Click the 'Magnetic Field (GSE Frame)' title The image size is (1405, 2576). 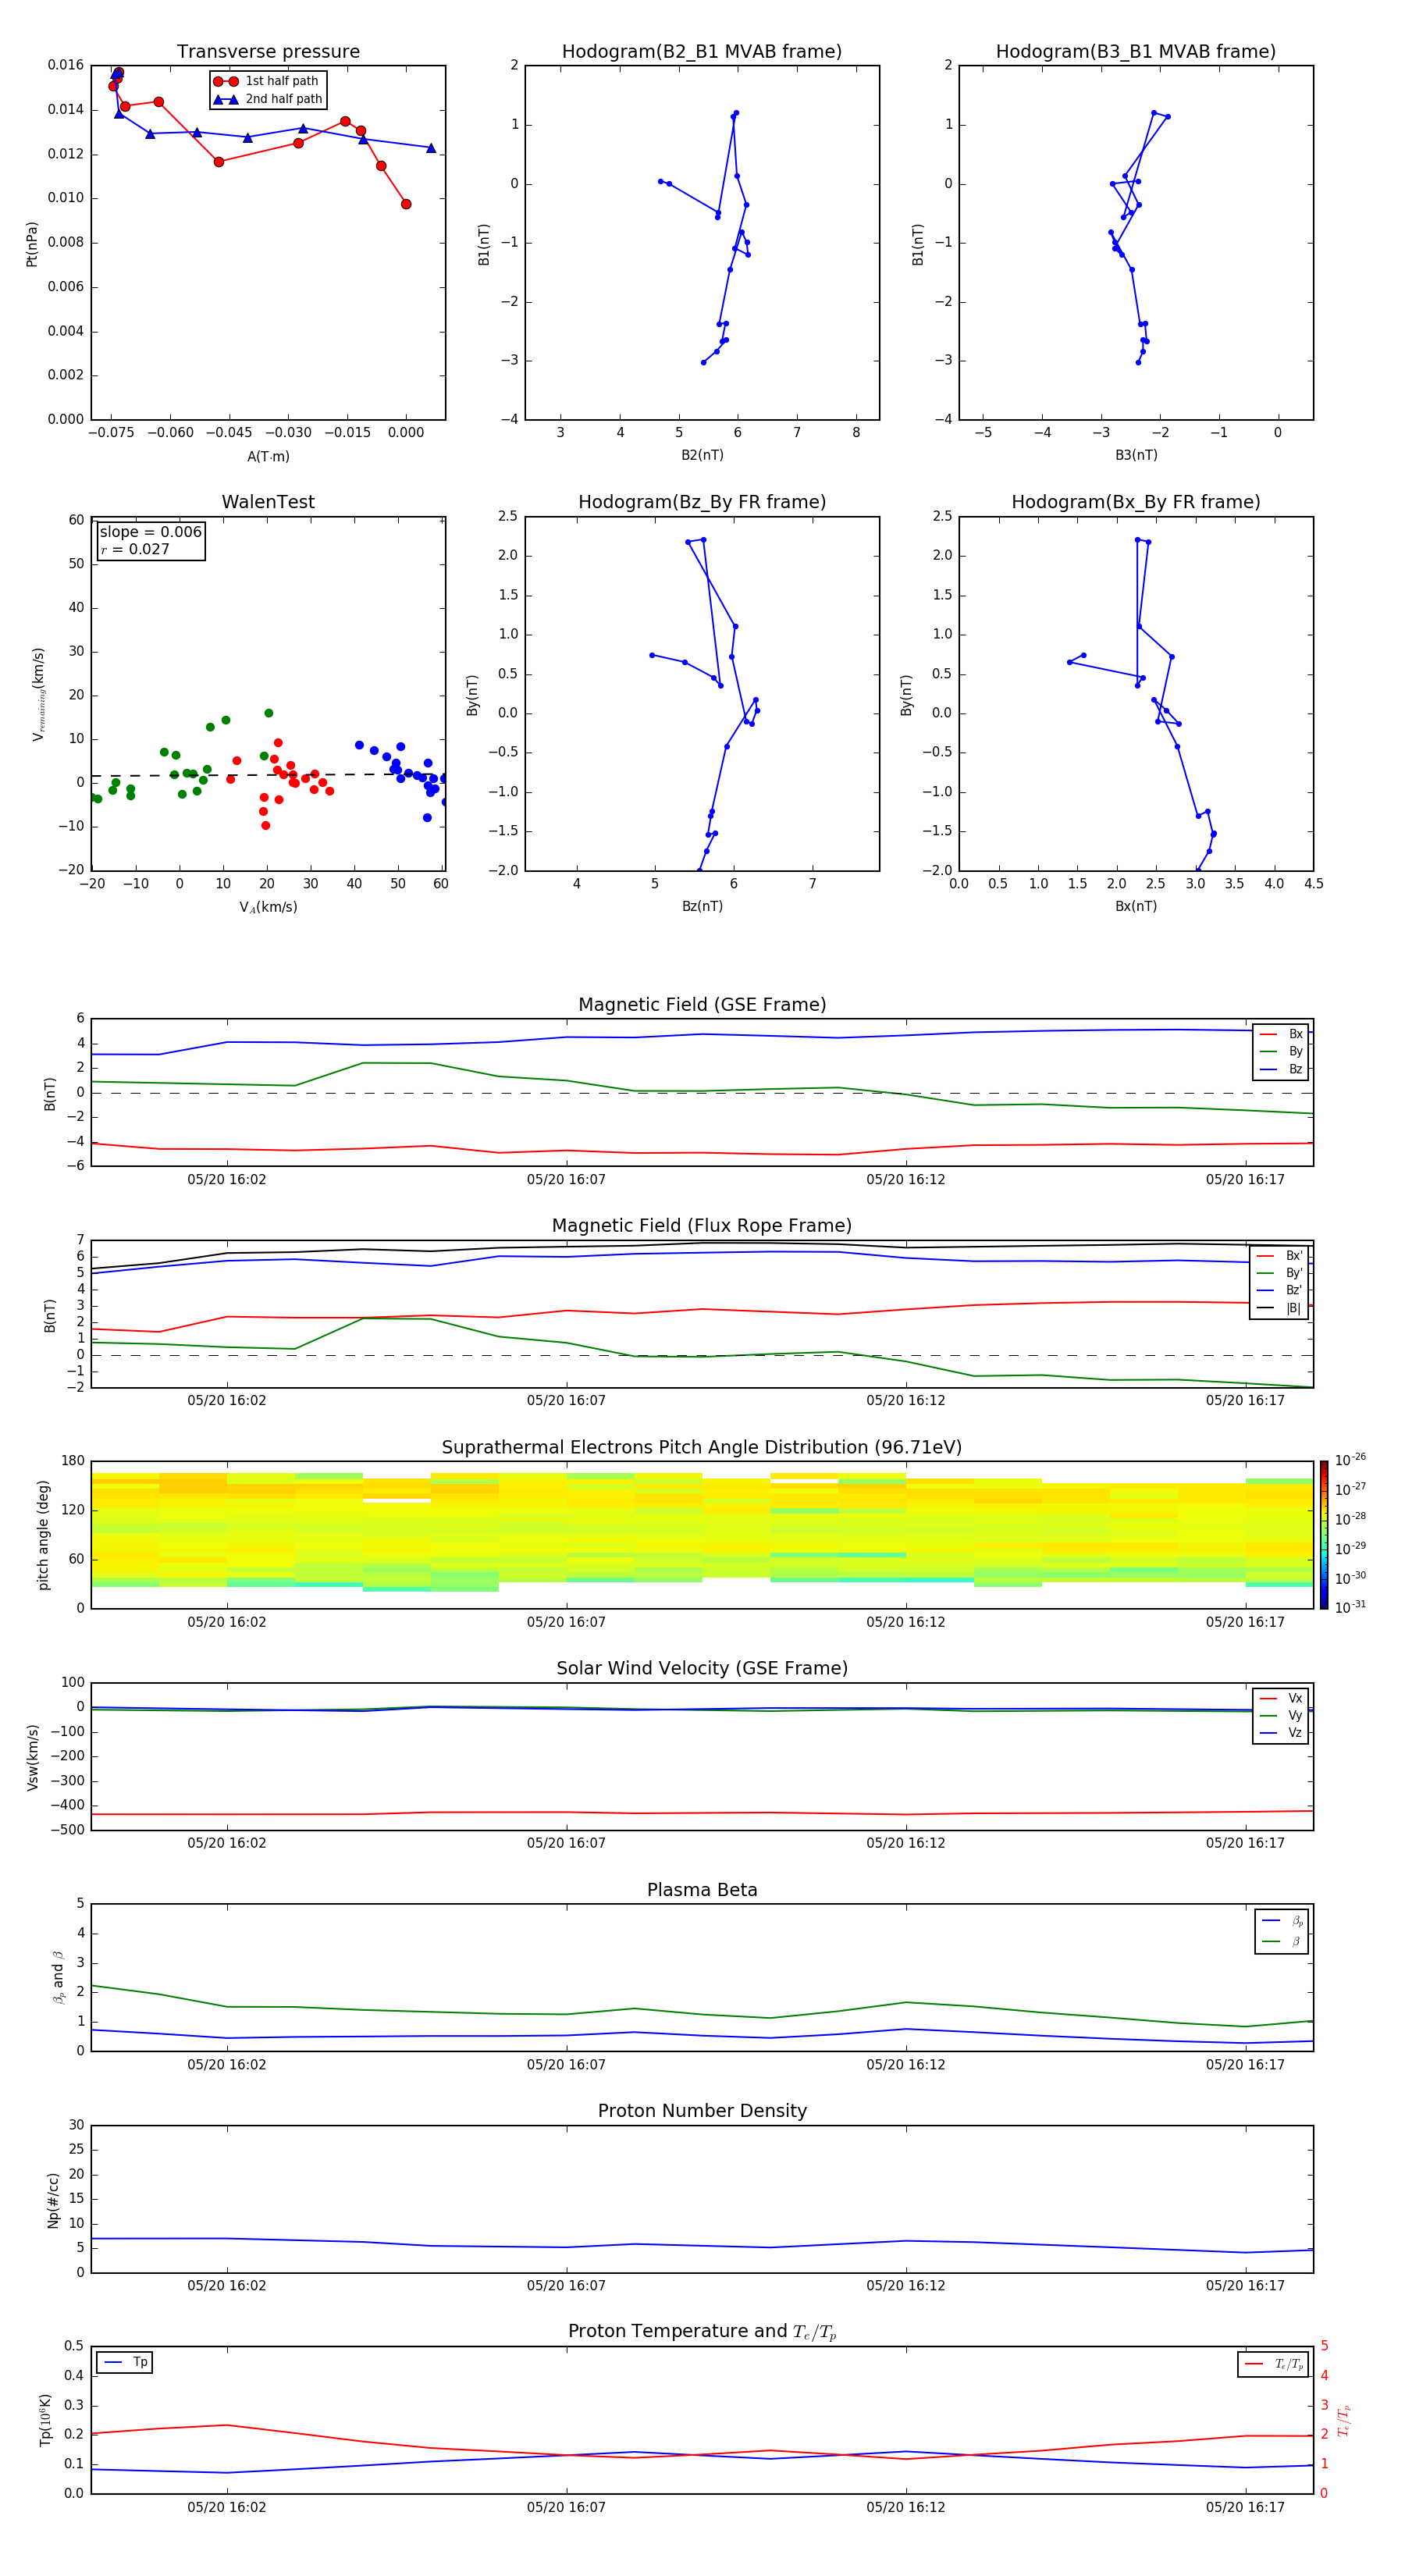pyautogui.click(x=702, y=1005)
